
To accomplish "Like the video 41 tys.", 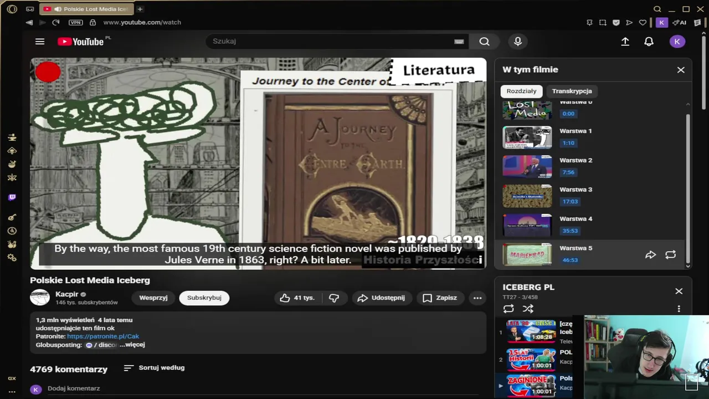I will [x=298, y=298].
